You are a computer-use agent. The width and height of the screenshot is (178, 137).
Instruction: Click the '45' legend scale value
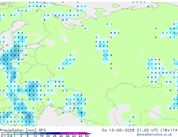click(x=80, y=136)
